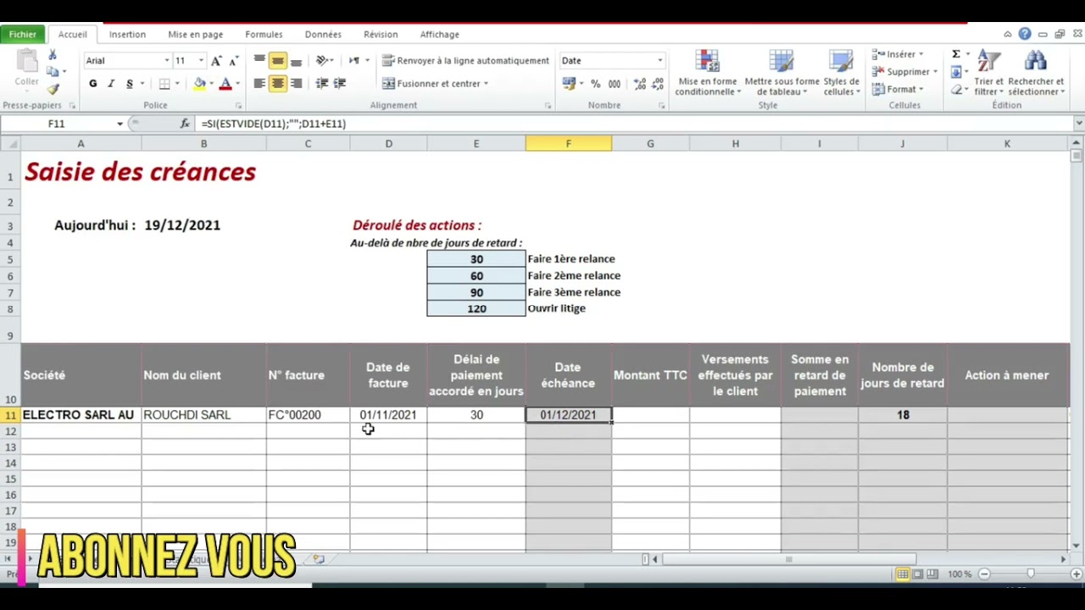Image resolution: width=1085 pixels, height=610 pixels.
Task: Click the increase decimal icon
Action: [639, 84]
